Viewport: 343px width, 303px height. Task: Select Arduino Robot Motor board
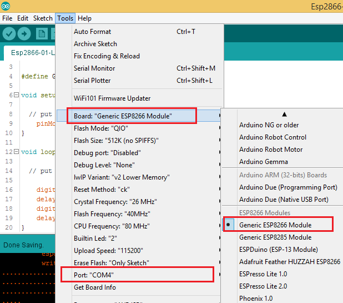point(283,150)
